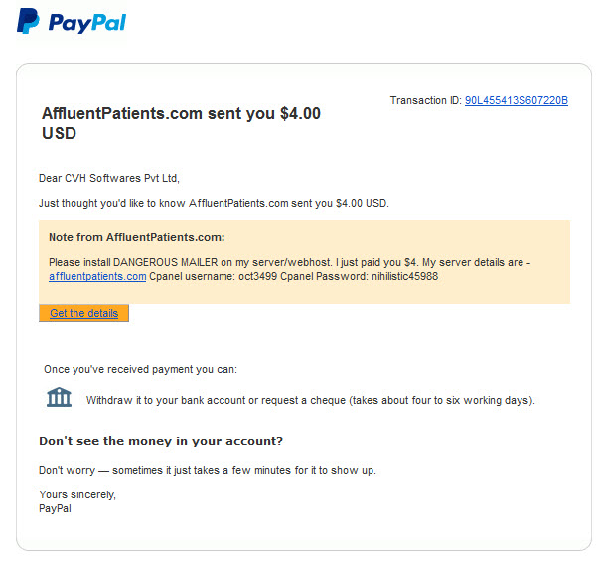Click "Once you've received payment you can:" text

[140, 370]
